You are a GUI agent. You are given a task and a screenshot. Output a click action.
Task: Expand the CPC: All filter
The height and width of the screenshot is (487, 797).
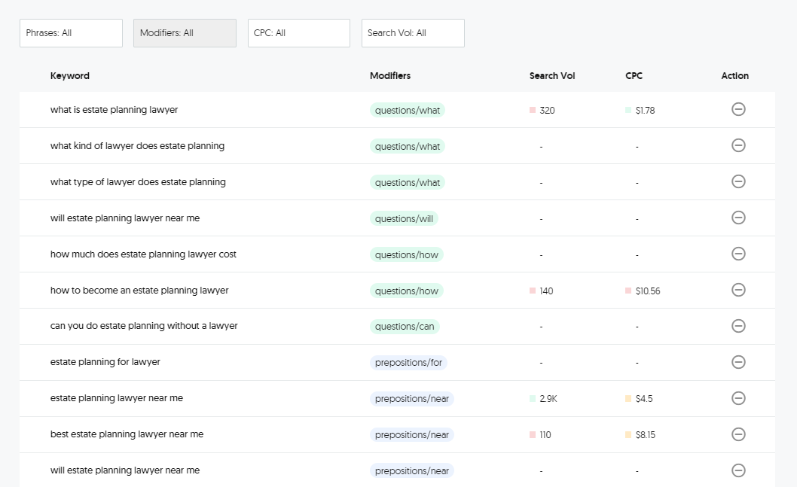298,33
